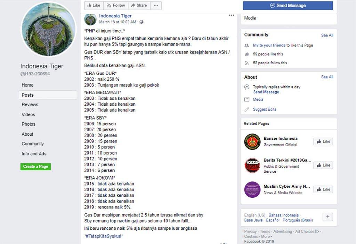This screenshot has height=244, width=356.
Task: Expand More options in the footer links
Action: (266, 236)
